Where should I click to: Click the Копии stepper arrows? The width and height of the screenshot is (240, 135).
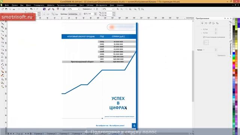click(216, 50)
